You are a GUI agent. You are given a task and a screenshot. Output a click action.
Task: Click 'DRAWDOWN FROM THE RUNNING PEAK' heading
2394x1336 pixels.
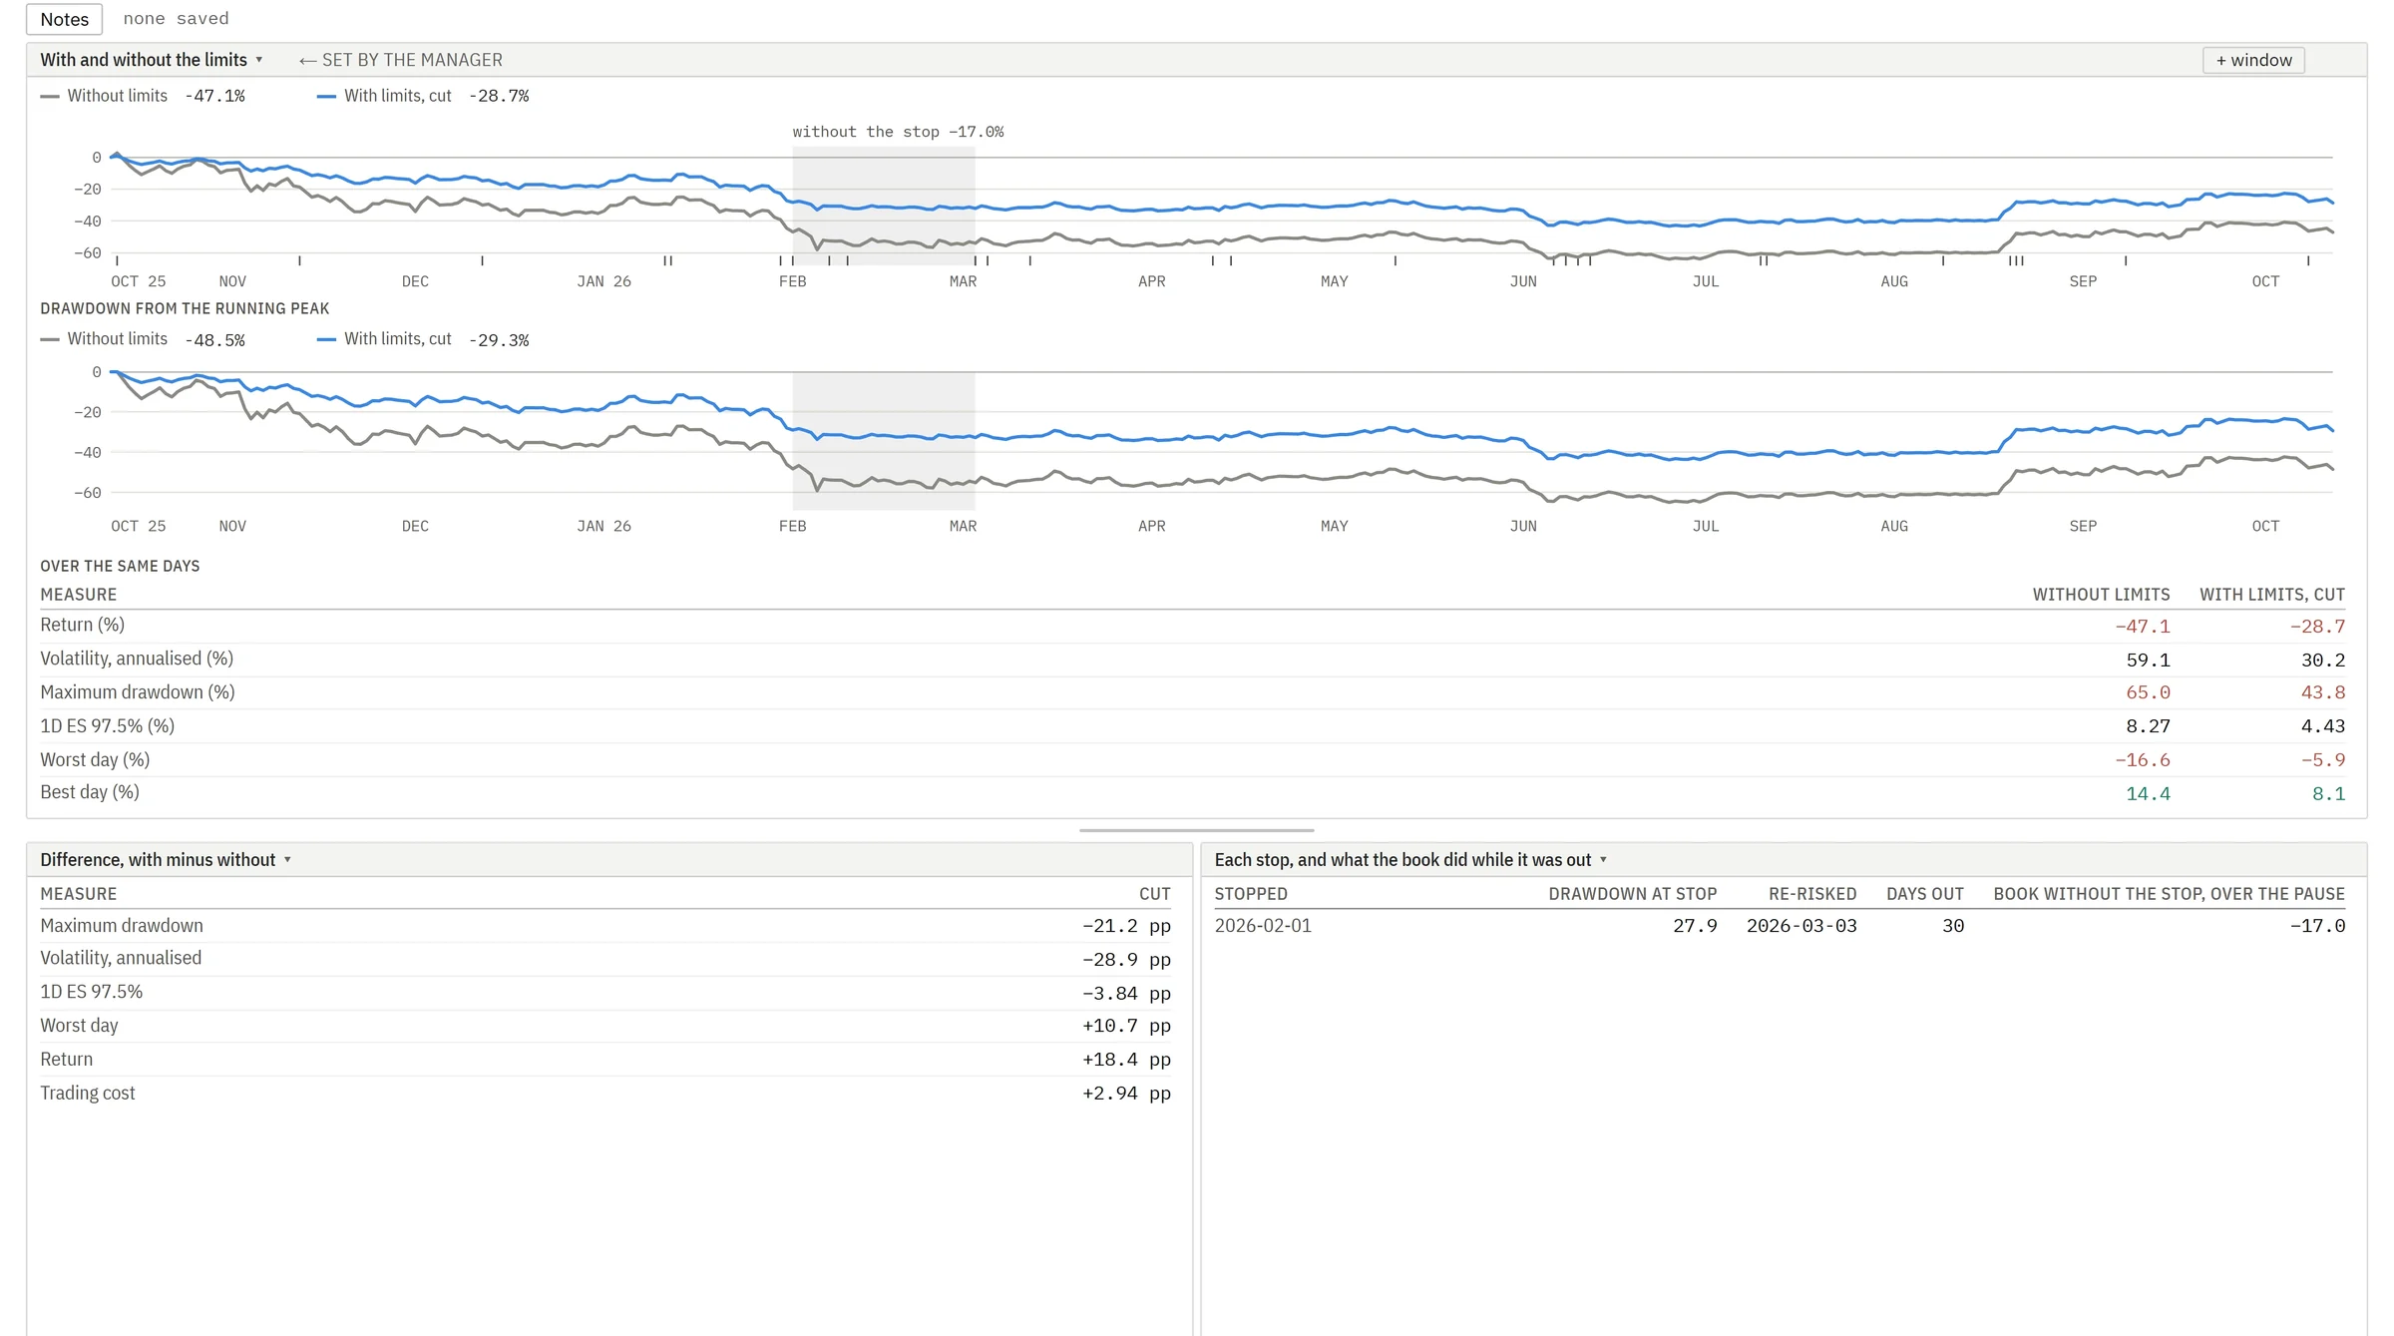tap(185, 308)
